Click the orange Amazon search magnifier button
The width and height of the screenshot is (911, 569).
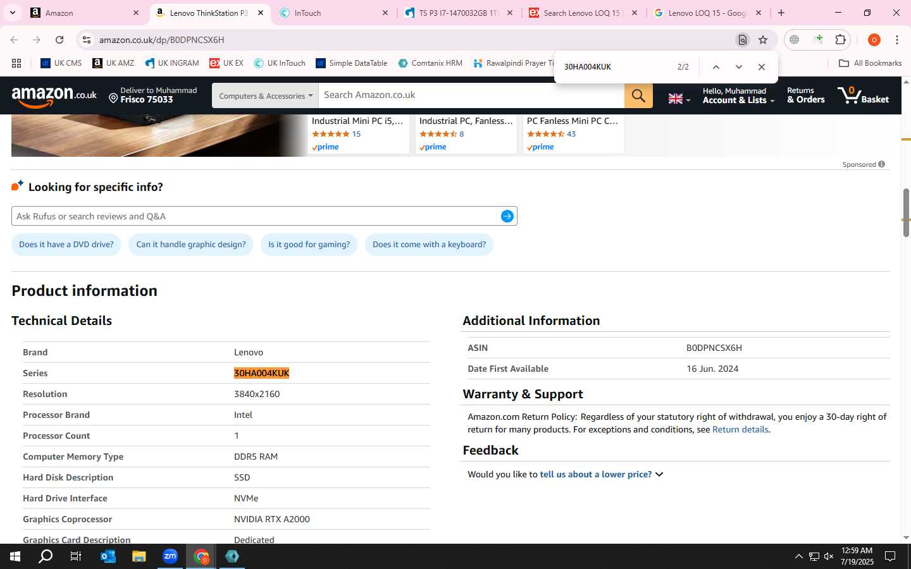pyautogui.click(x=638, y=95)
